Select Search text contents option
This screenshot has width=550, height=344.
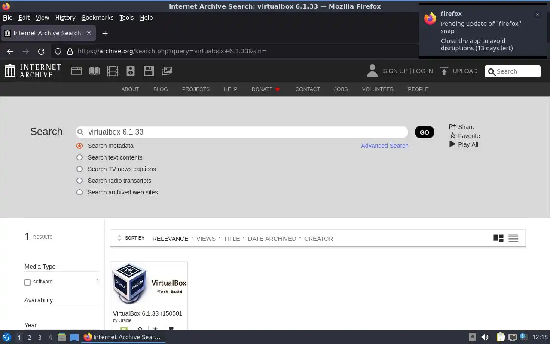[x=79, y=157]
